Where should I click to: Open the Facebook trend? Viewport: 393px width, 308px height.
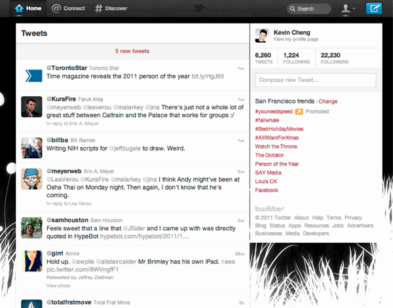tap(267, 190)
